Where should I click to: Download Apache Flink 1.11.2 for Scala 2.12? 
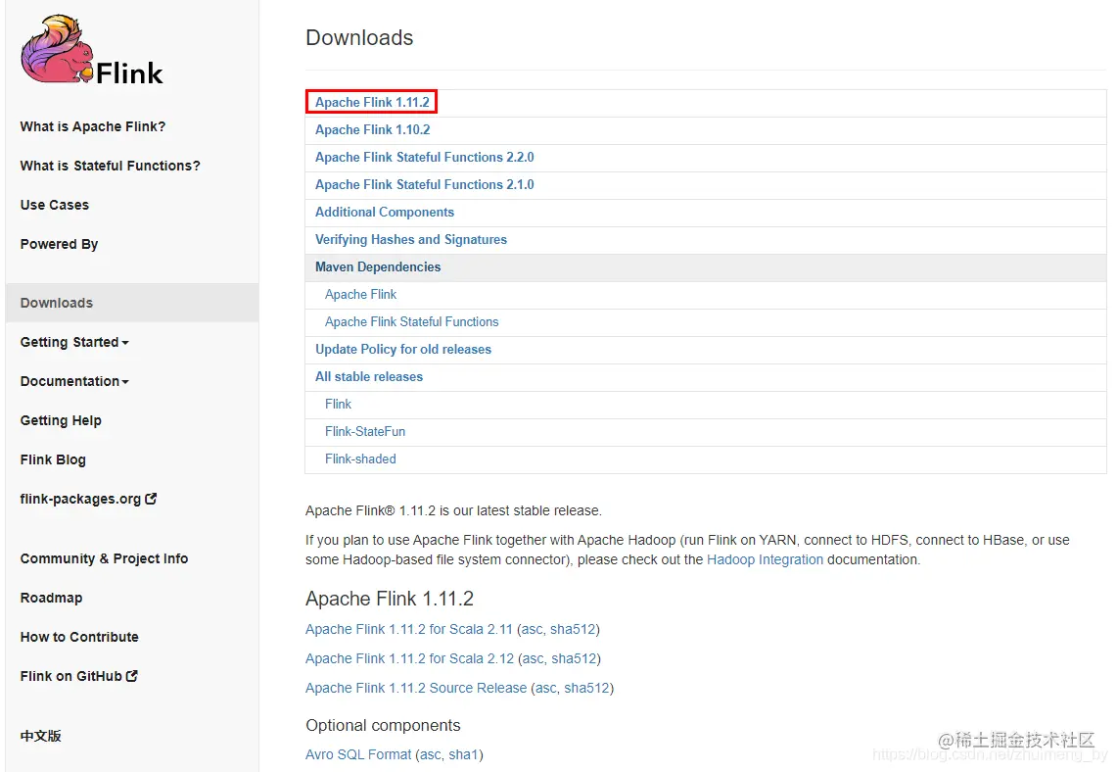click(409, 658)
